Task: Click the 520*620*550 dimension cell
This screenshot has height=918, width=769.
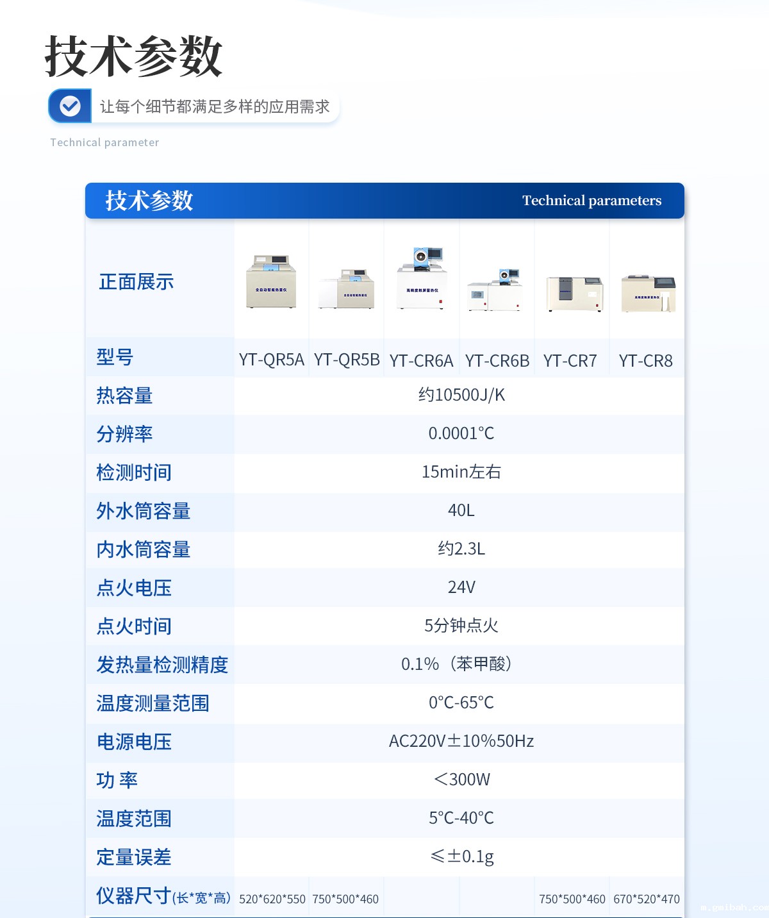Action: (272, 899)
